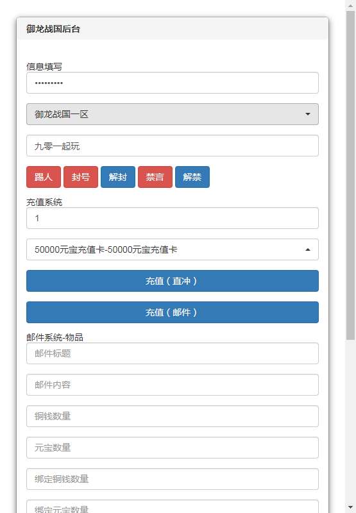
Task: Click the 邮件标题 input field
Action: click(x=172, y=353)
